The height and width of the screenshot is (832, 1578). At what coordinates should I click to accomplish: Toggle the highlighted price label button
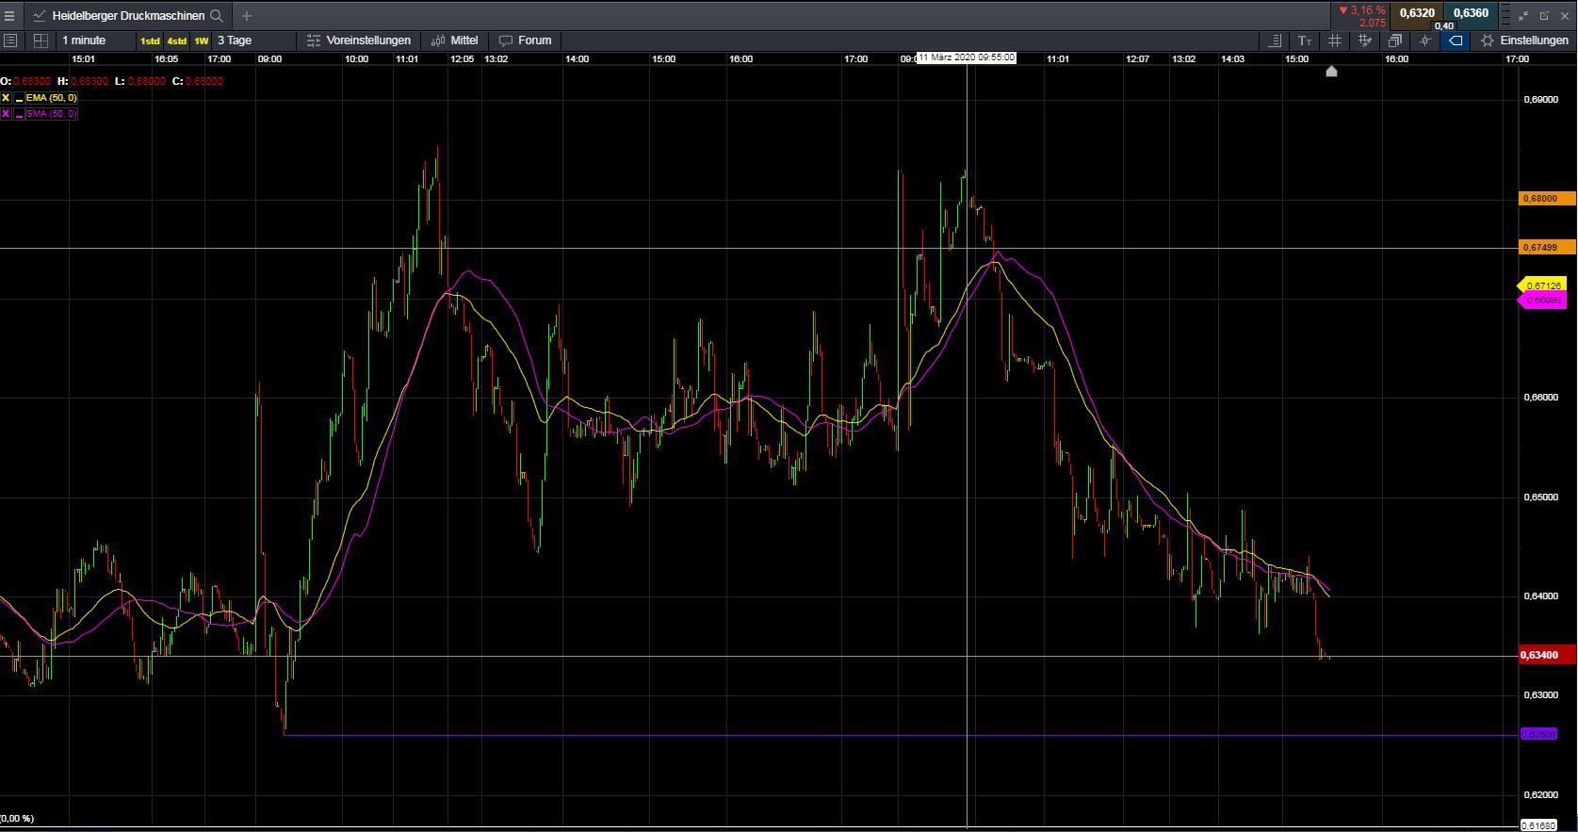click(1456, 41)
